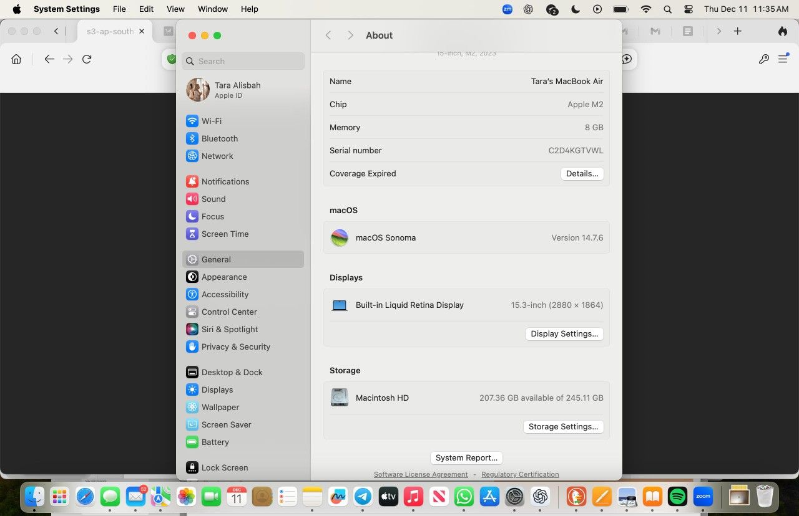
Task: Open Battery settings
Action: click(215, 442)
